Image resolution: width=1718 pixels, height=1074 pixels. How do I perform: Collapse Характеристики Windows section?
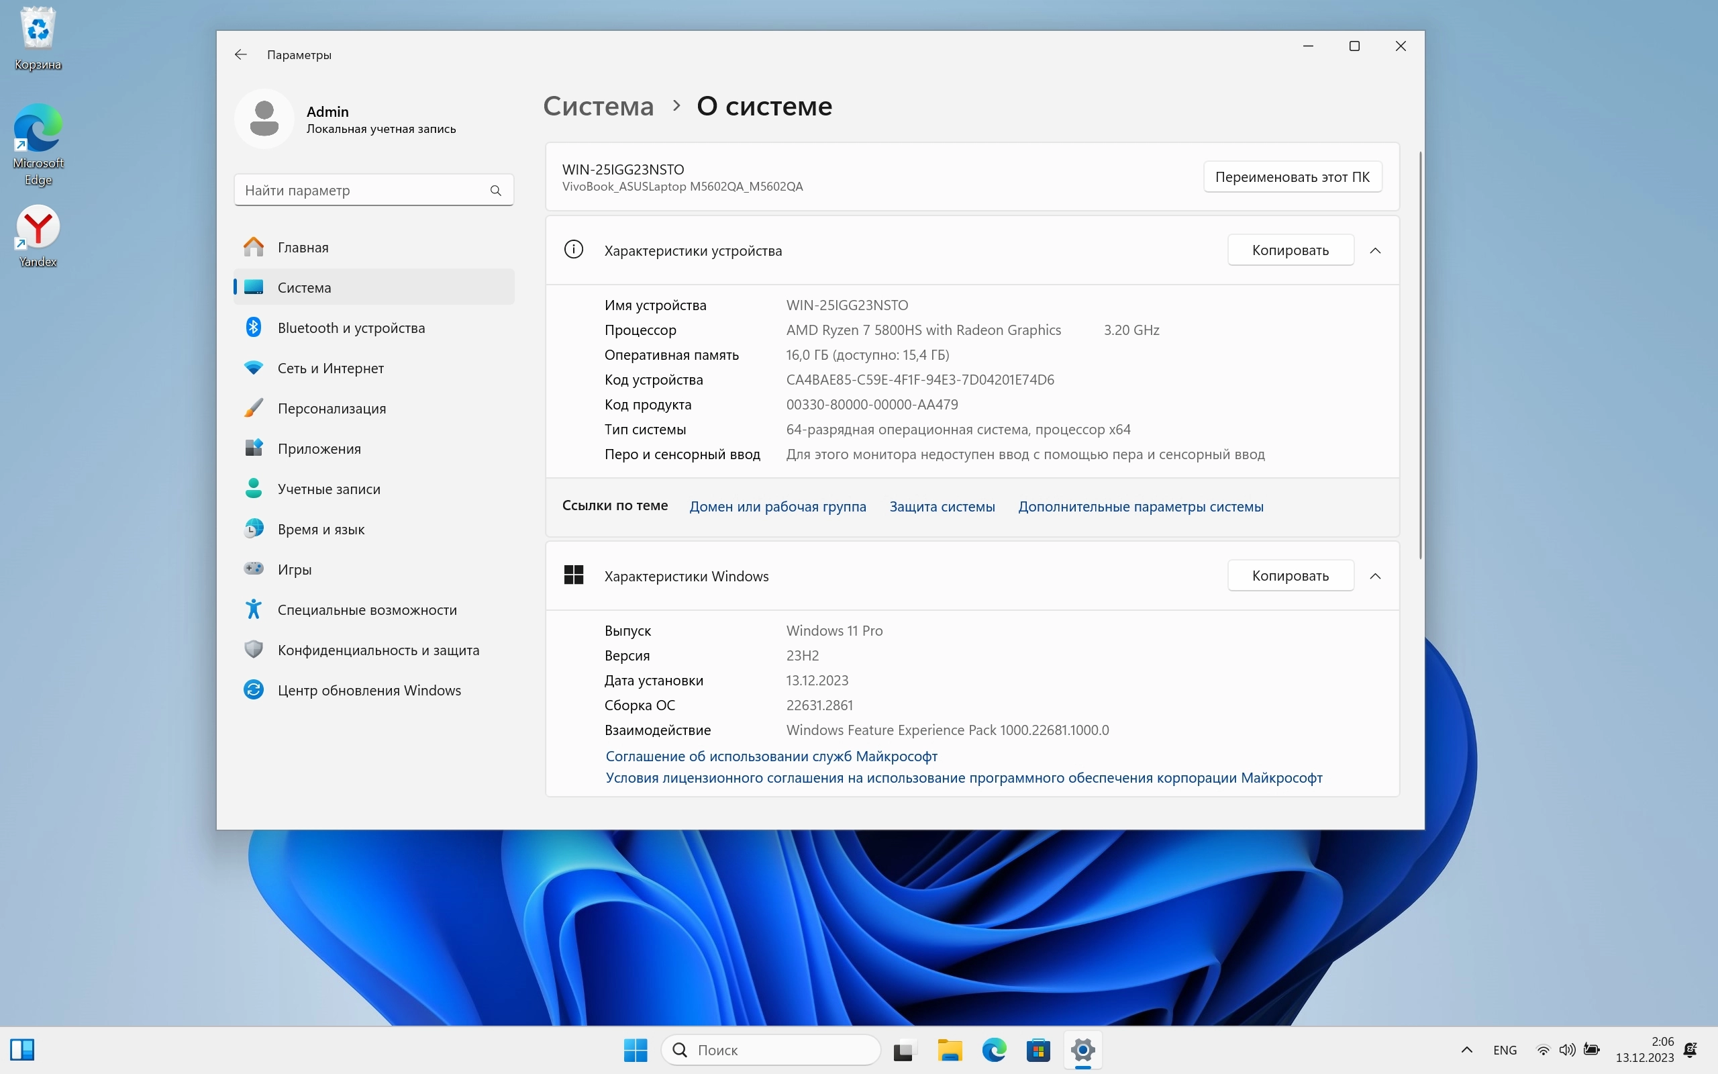1375,576
